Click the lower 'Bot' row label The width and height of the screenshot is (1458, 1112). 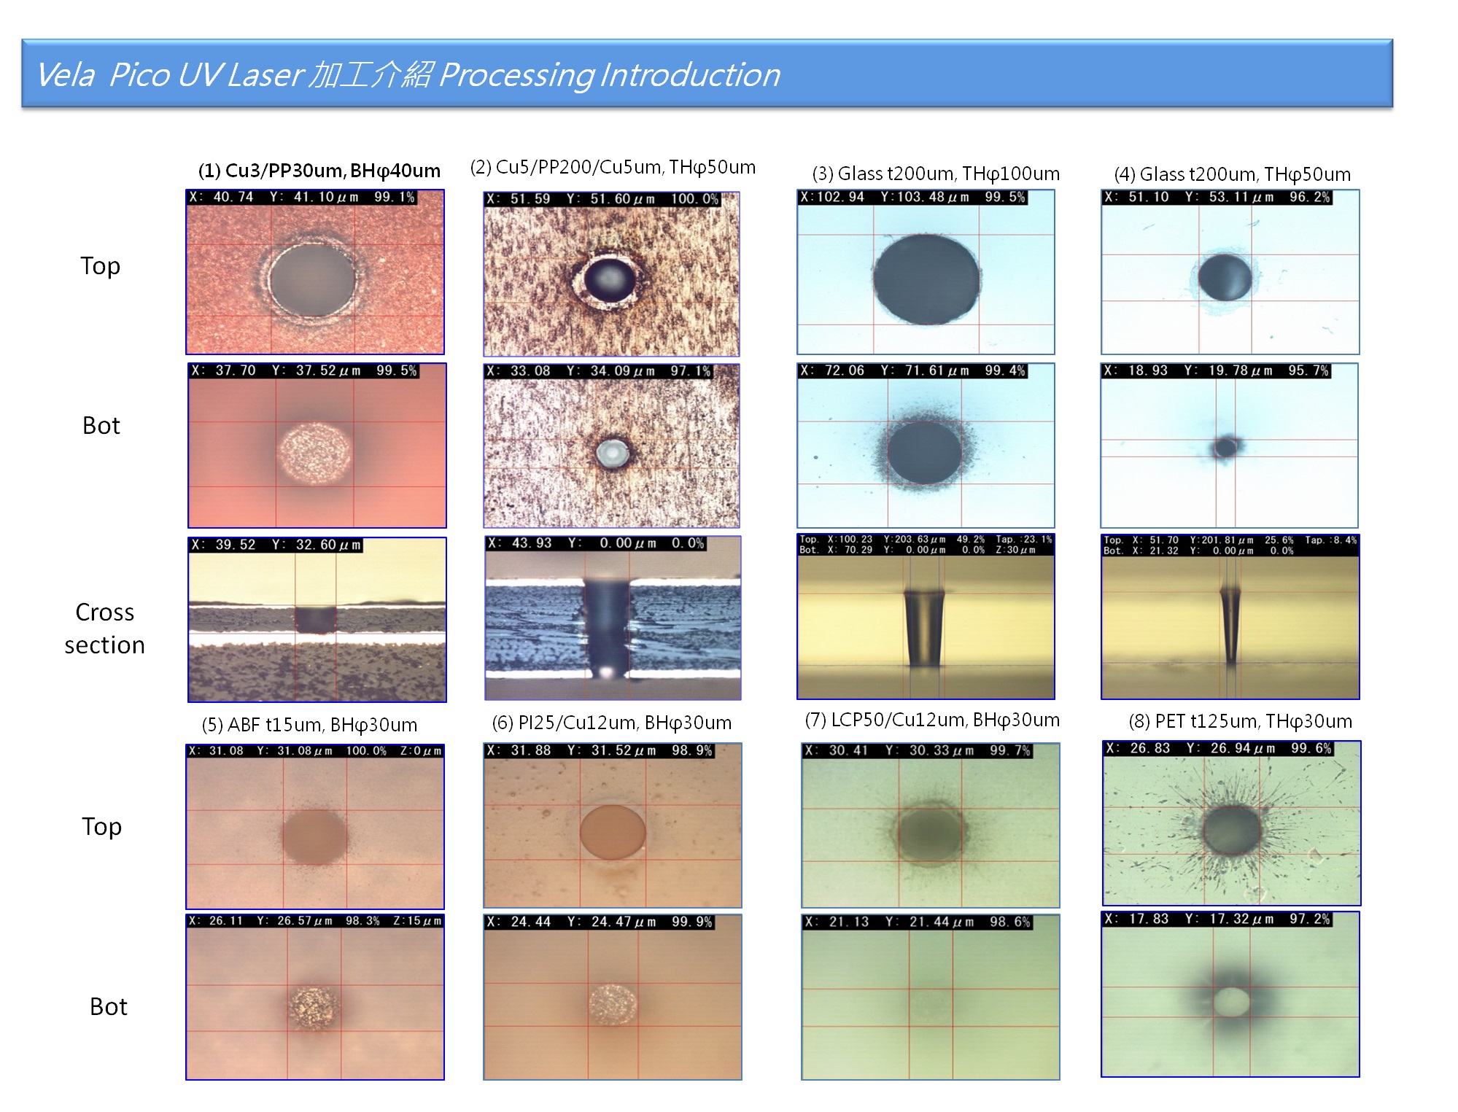coord(109,1006)
